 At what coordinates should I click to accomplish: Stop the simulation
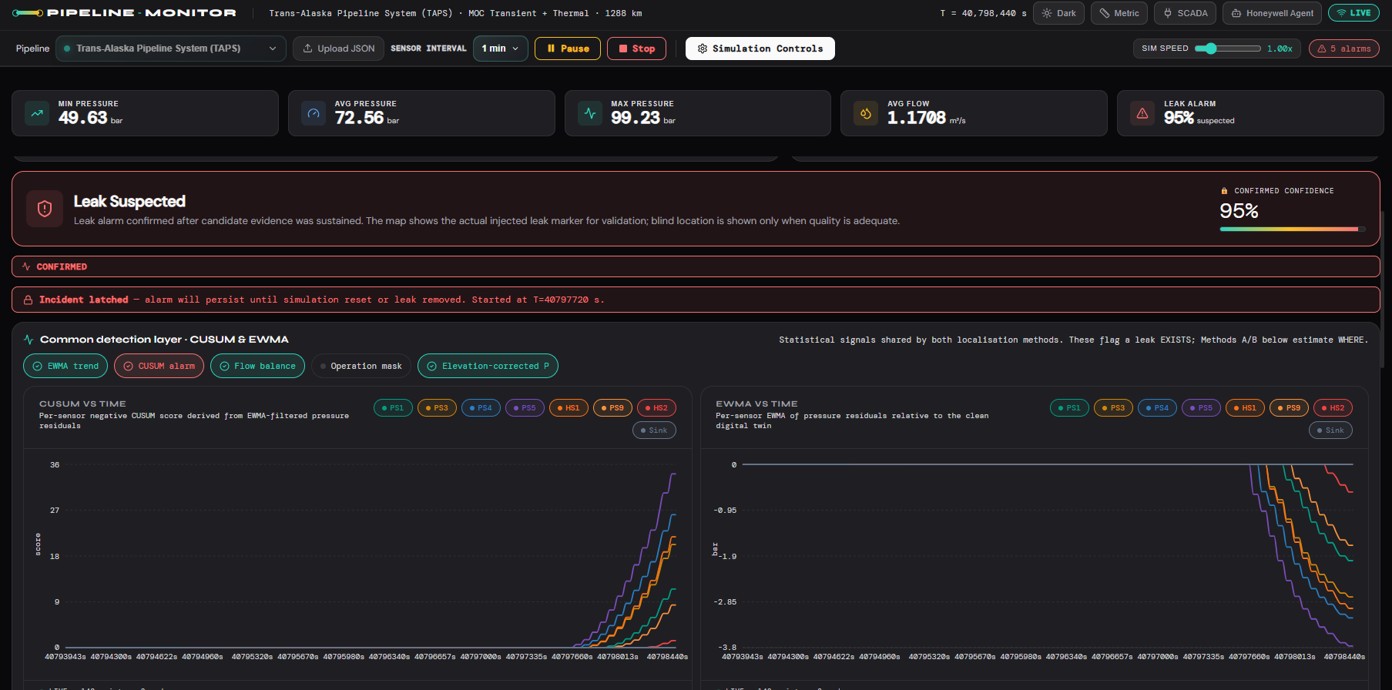click(636, 49)
